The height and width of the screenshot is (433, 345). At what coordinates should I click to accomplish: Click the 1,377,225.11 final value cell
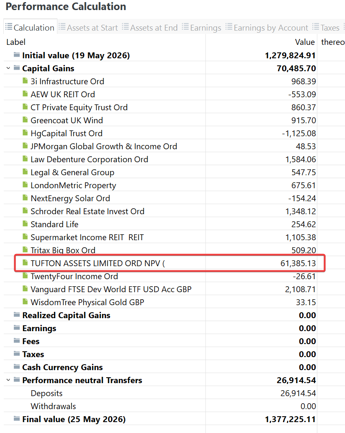tap(290, 419)
